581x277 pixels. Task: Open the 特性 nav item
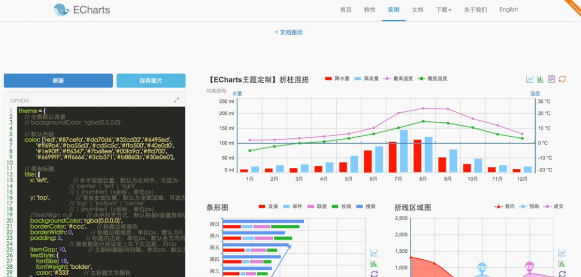pyautogui.click(x=370, y=10)
